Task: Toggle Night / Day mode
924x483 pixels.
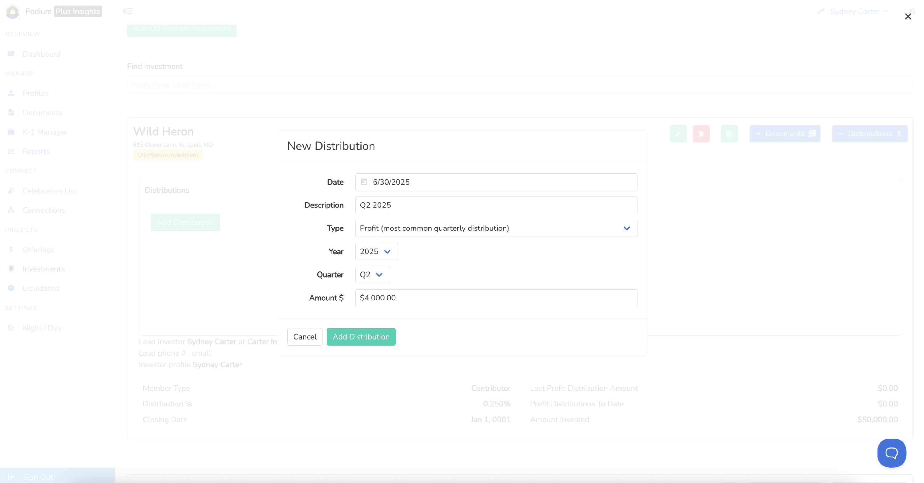Action: tap(42, 328)
